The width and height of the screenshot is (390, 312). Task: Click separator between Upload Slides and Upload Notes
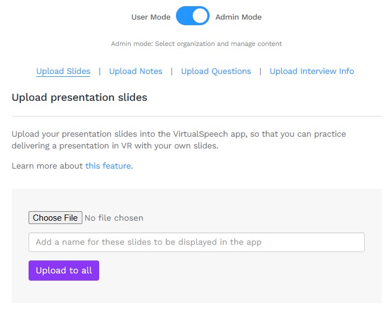coord(100,71)
